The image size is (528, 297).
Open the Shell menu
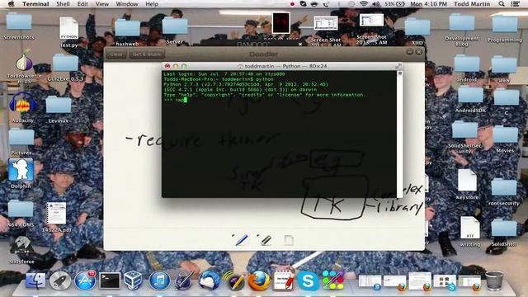point(63,4)
